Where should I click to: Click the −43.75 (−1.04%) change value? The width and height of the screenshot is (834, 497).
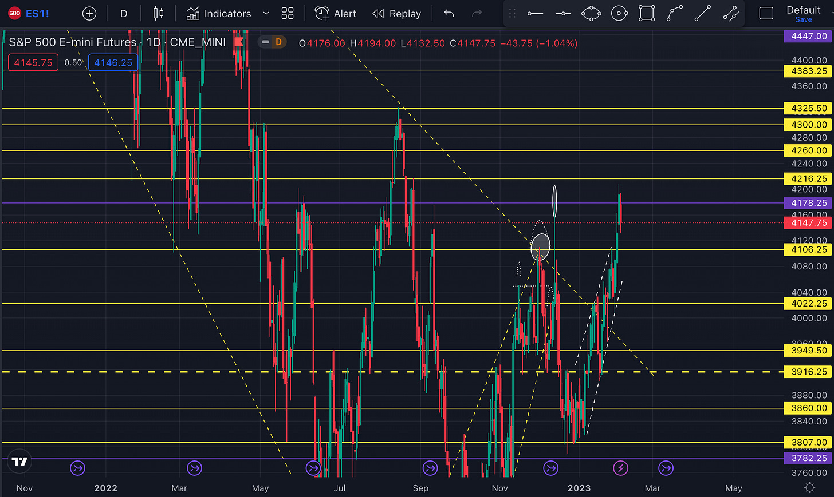click(x=539, y=43)
